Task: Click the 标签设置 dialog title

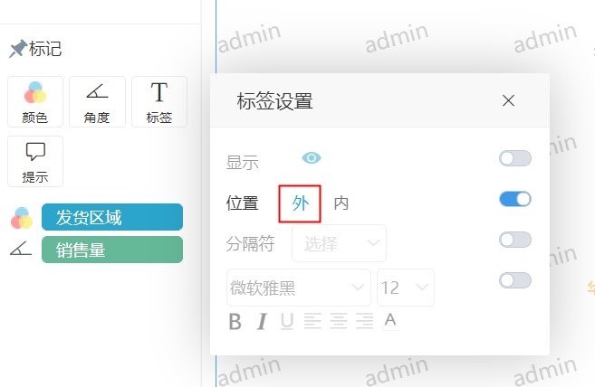Action: pyautogui.click(x=274, y=101)
